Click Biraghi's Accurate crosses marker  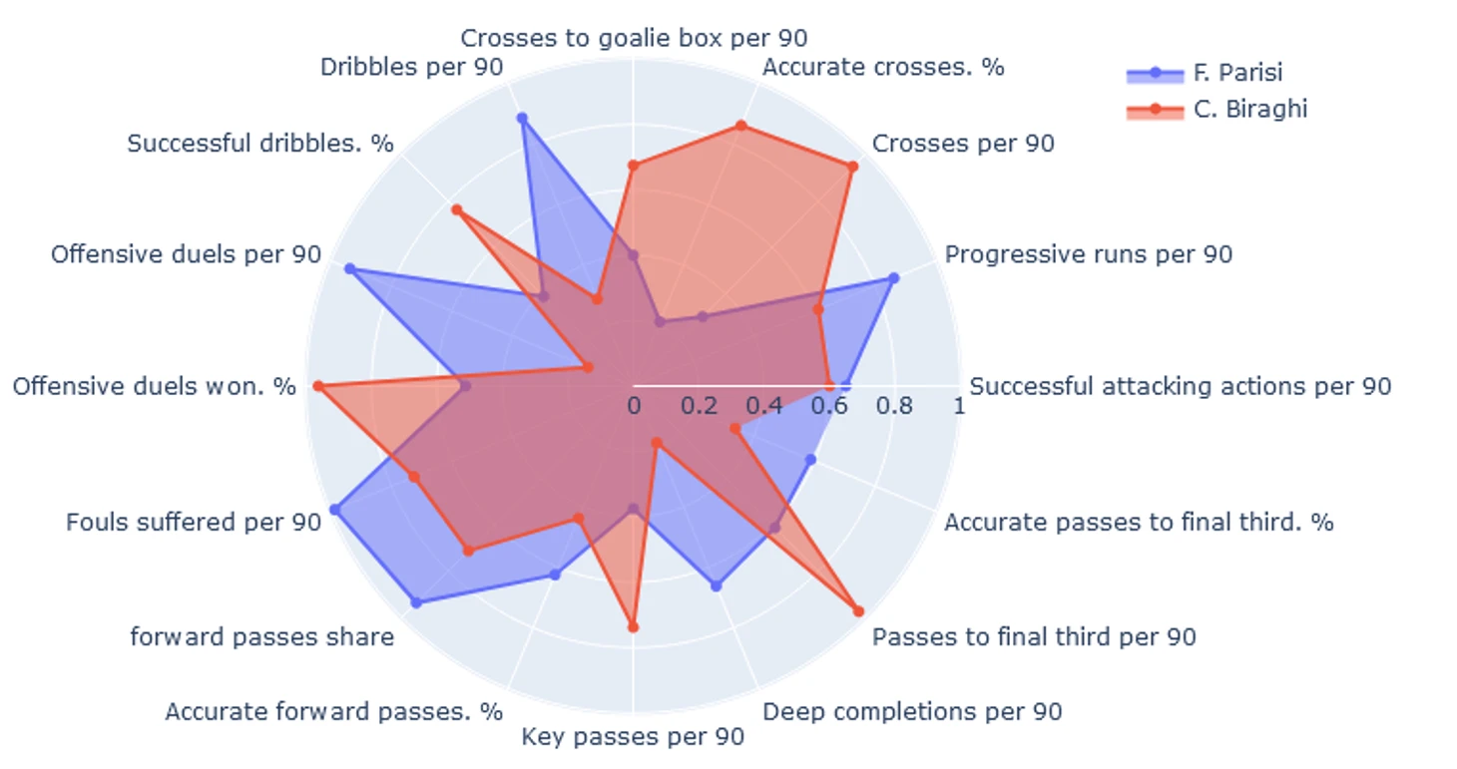740,126
